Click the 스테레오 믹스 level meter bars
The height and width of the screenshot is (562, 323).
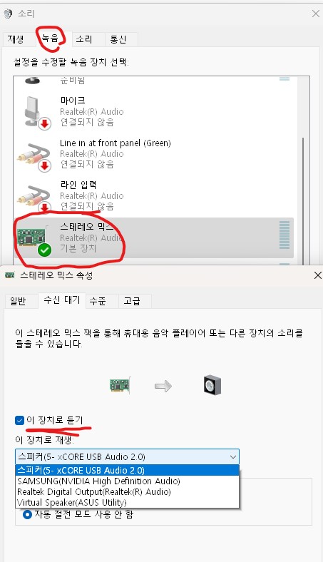pos(284,235)
